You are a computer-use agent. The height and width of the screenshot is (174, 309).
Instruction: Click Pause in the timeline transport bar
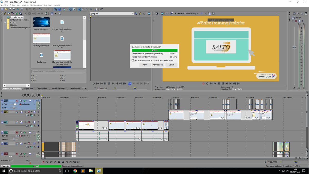point(59,162)
